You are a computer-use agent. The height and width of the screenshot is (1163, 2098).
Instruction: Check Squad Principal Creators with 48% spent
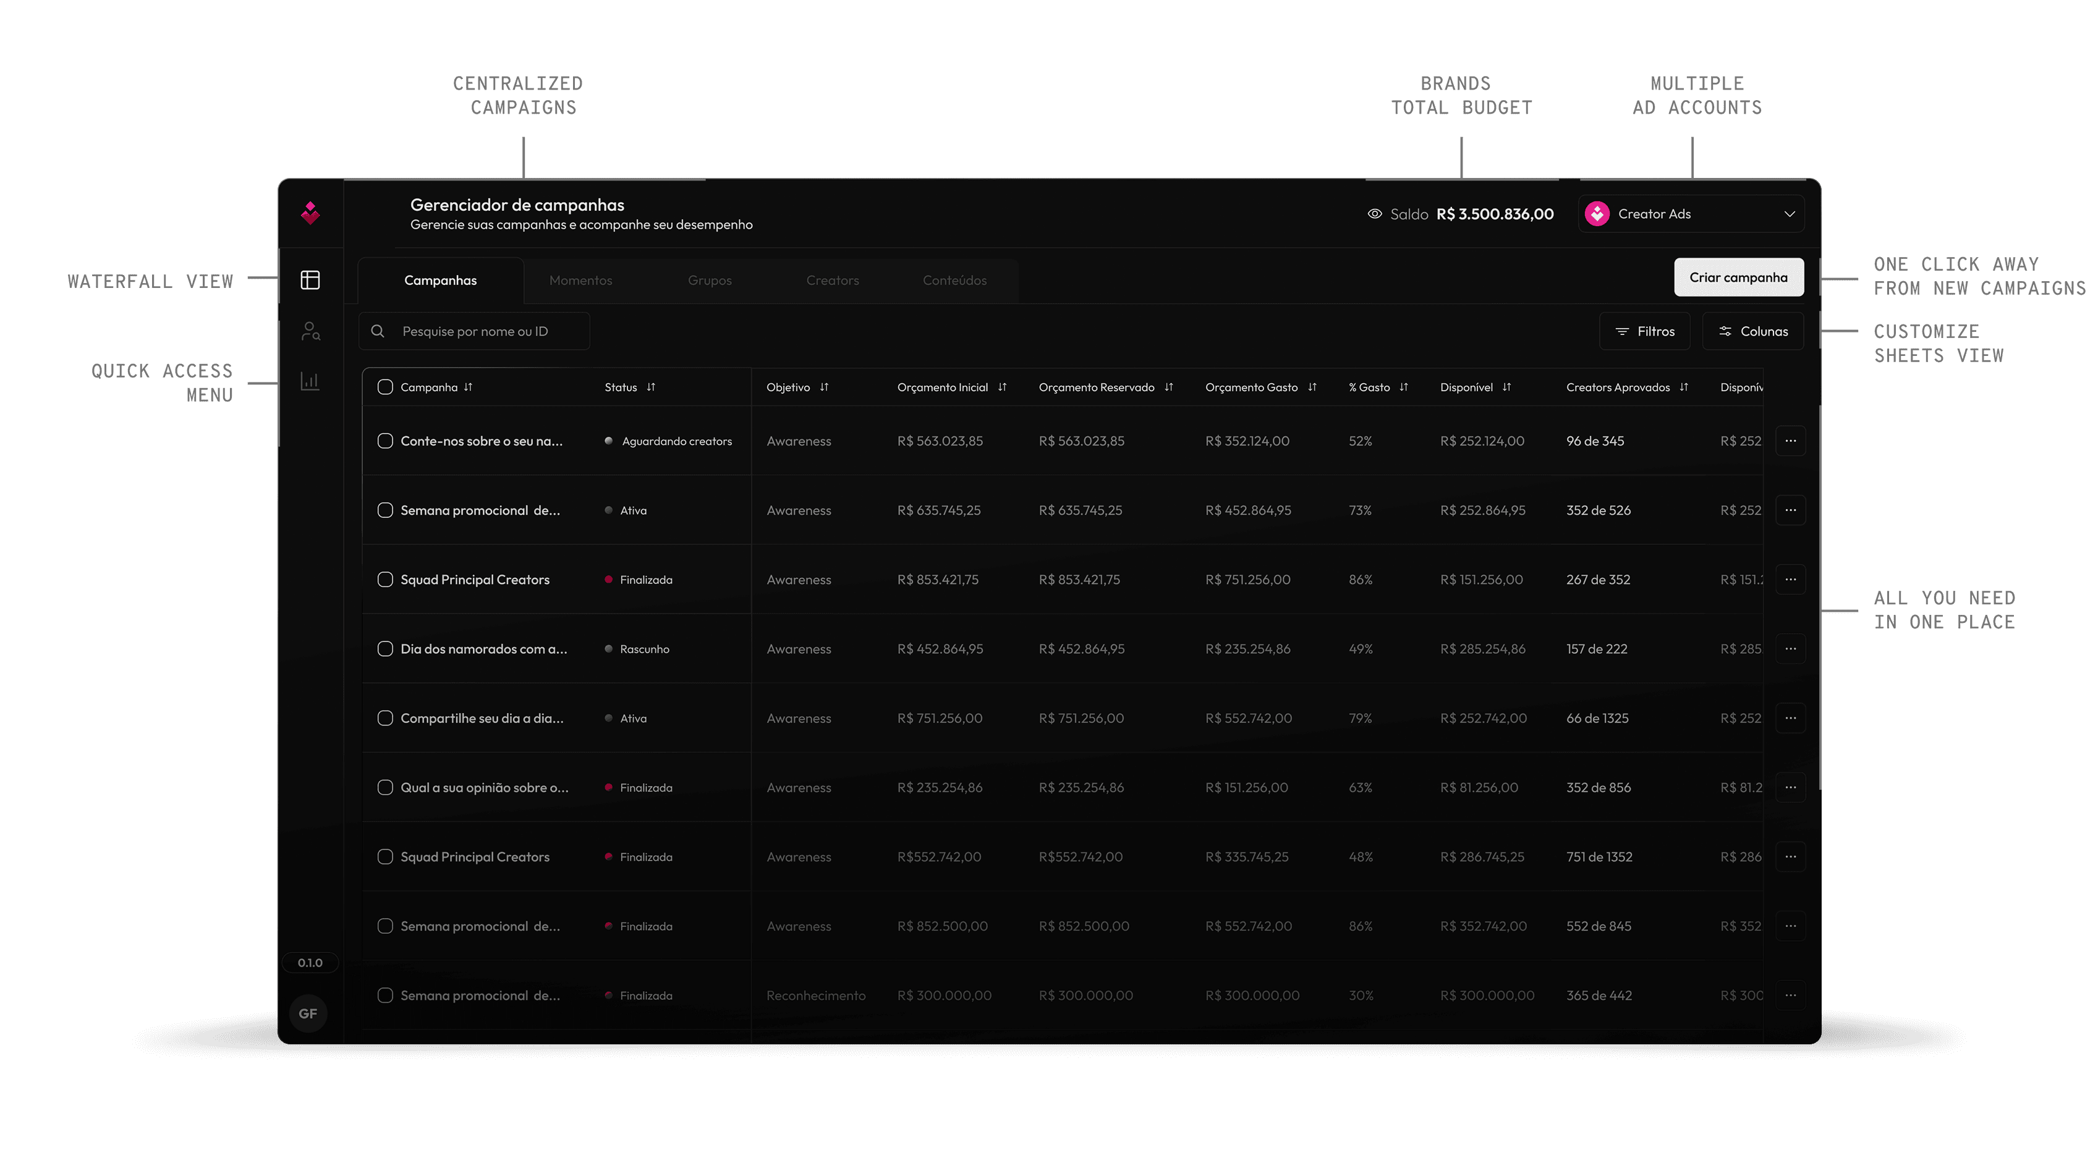385,856
